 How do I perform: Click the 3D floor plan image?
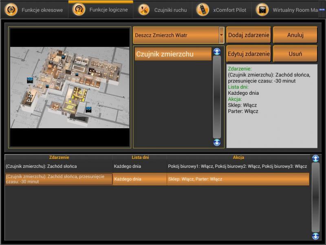coord(70,87)
